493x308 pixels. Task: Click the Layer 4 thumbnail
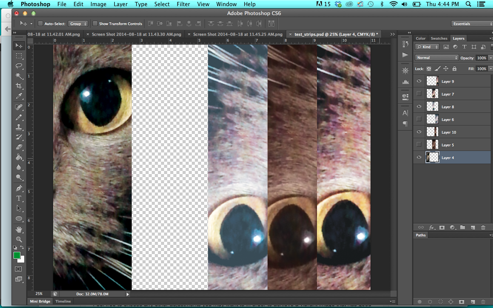[432, 157]
